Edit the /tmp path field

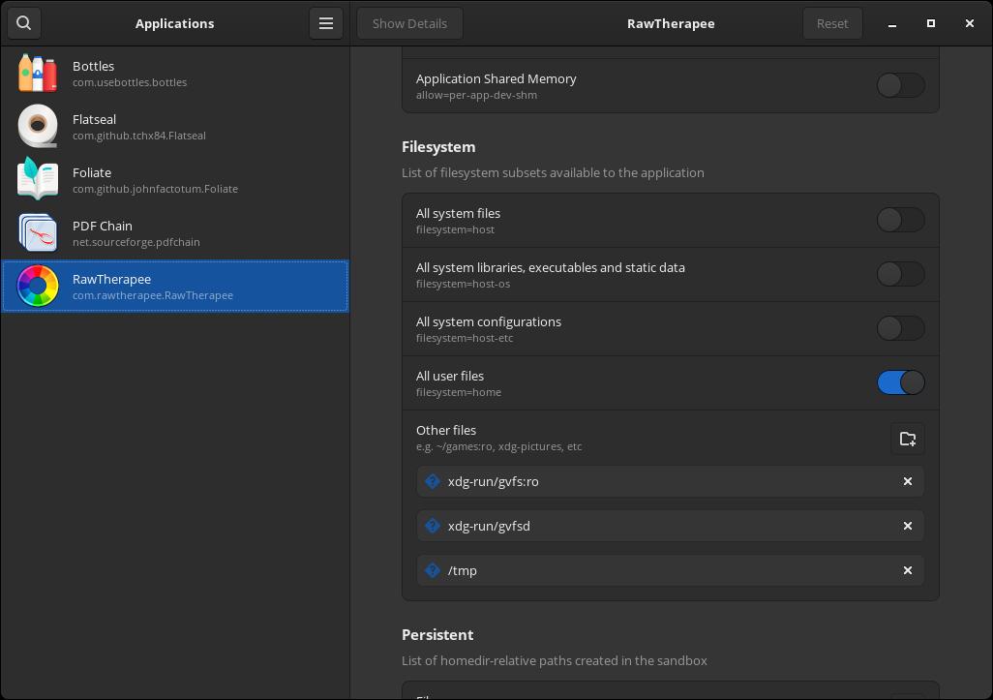click(x=670, y=570)
